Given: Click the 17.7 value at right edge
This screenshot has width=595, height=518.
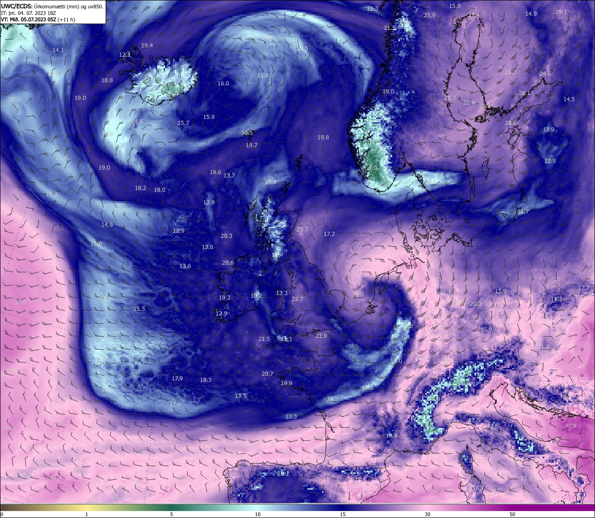Looking at the screenshot, I should (x=583, y=288).
